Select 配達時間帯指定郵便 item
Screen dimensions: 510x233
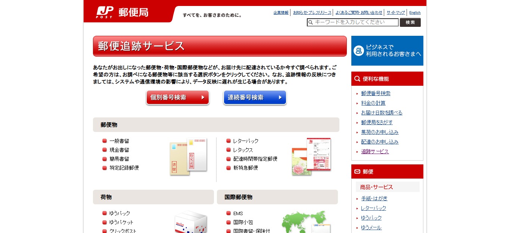click(255, 159)
